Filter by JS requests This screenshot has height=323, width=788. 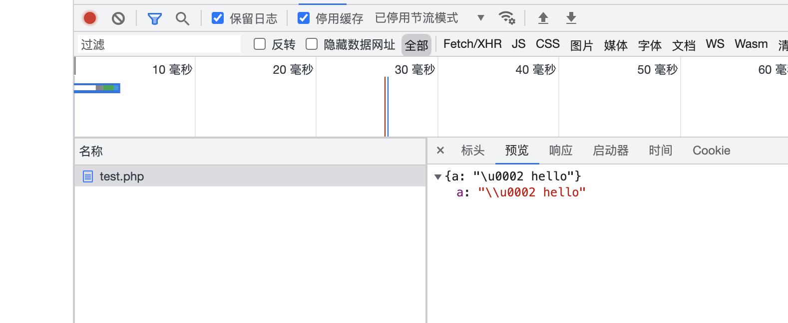518,44
